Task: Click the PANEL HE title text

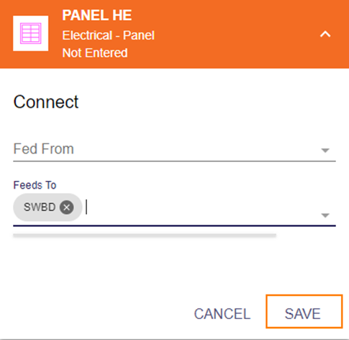Action: (97, 15)
